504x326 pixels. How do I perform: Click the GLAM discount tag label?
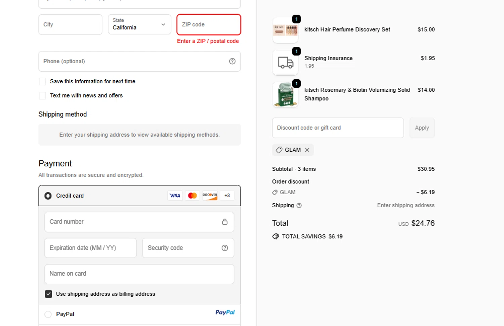point(293,150)
